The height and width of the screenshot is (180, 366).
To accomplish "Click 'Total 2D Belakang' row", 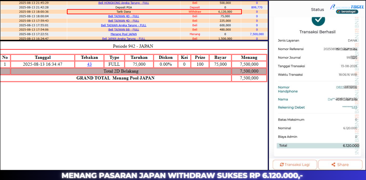I will (x=121, y=71).
